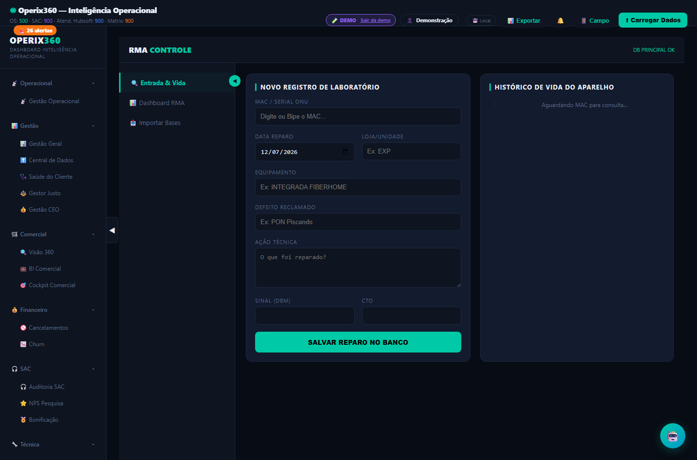The image size is (697, 460).
Task: Click the Gestão CEO icon
Action: 23,210
